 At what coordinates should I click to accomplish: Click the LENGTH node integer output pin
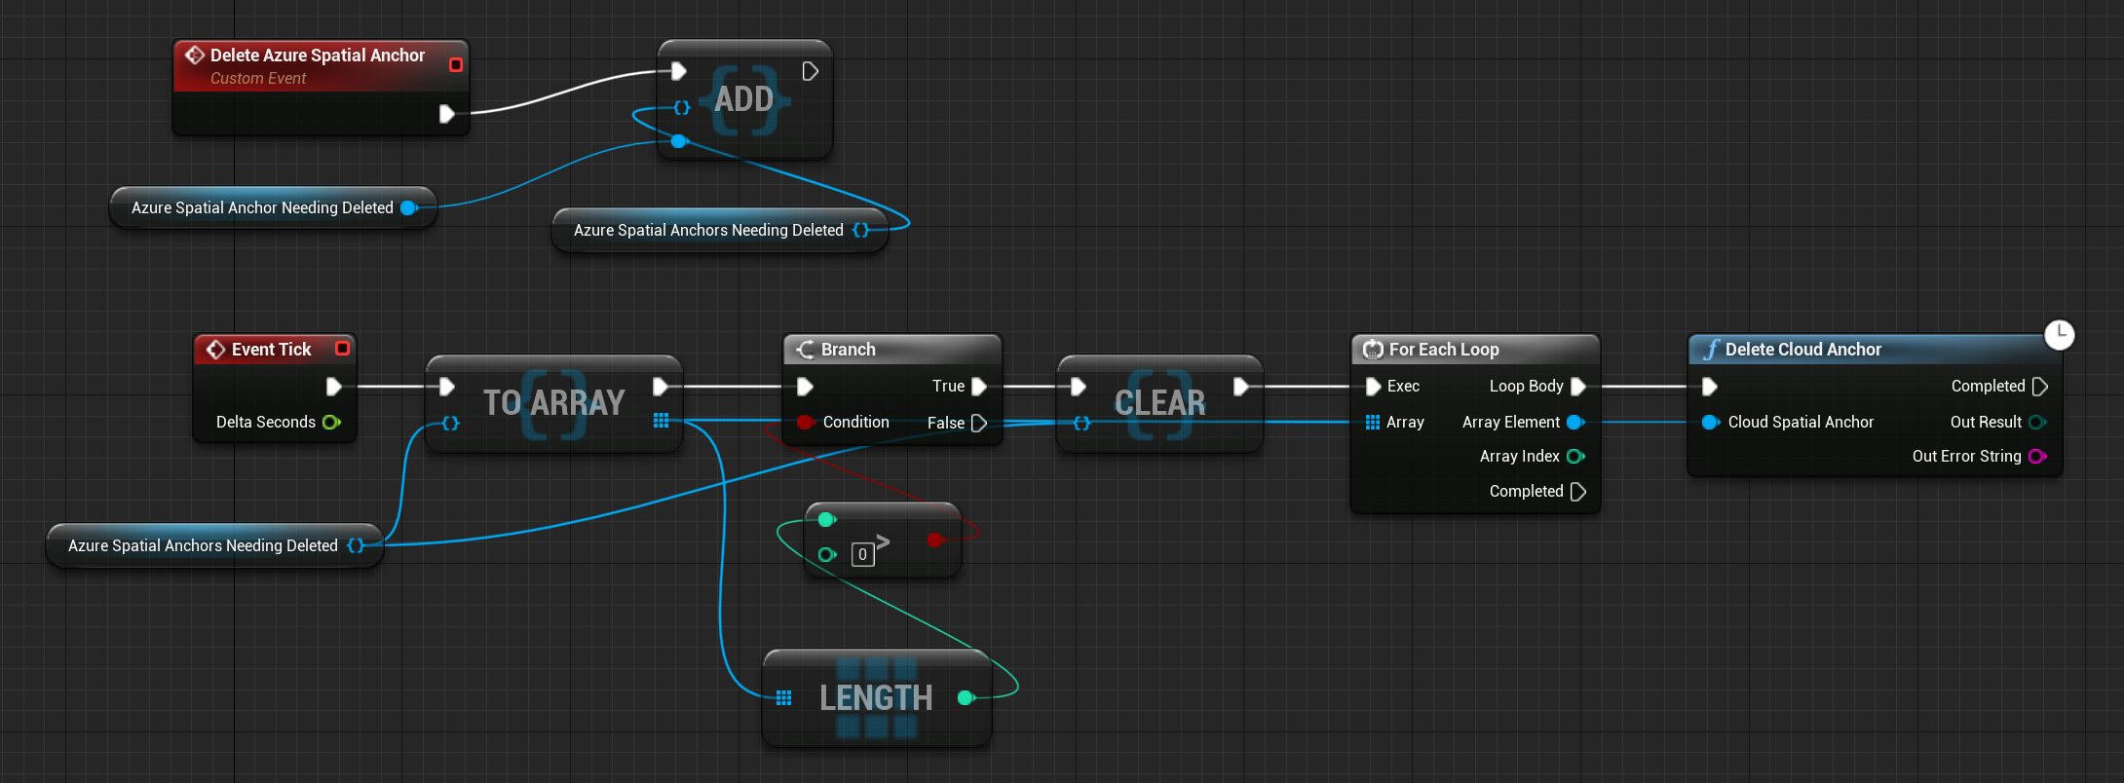click(966, 697)
